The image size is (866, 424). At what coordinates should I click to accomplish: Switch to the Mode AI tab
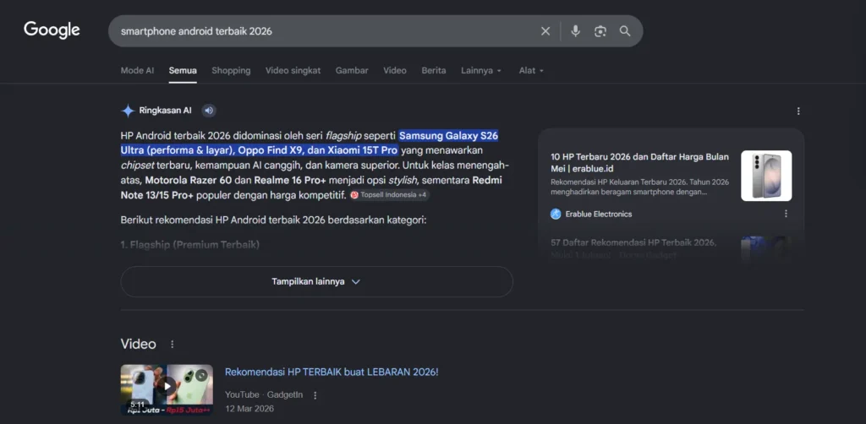(137, 71)
